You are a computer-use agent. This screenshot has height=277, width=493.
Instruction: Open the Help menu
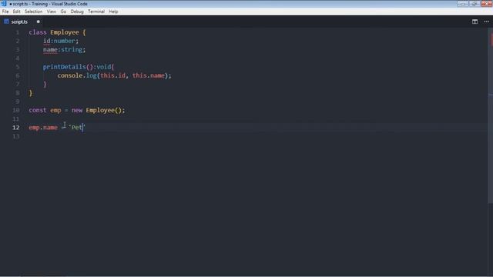coord(113,12)
